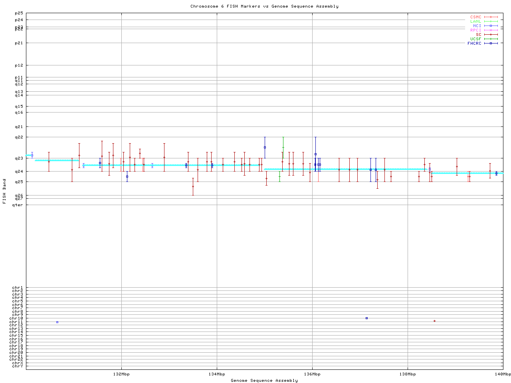Screen dimensions: 511x383
Task: Select the gray square point in the chr11 row
Action: click(57, 322)
